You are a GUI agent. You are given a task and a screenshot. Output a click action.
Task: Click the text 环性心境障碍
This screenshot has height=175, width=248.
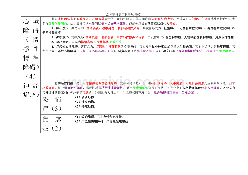67,51
